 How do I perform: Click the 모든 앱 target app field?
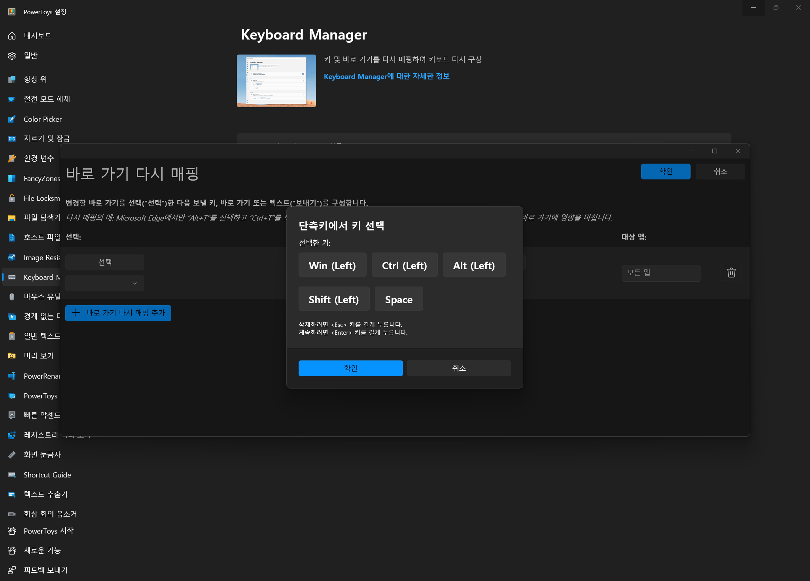(x=660, y=273)
